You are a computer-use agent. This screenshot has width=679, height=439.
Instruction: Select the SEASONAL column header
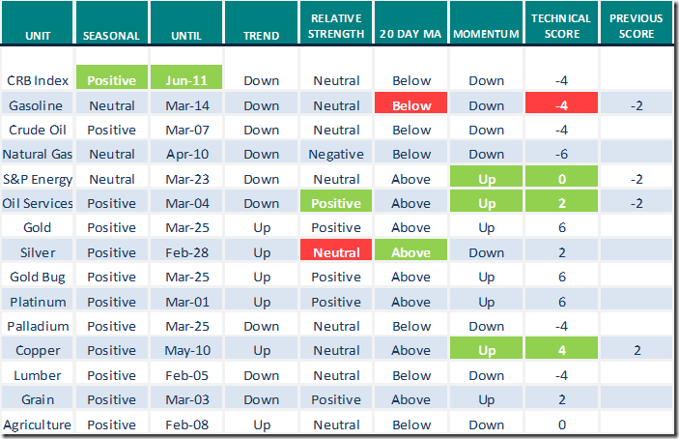point(112,36)
